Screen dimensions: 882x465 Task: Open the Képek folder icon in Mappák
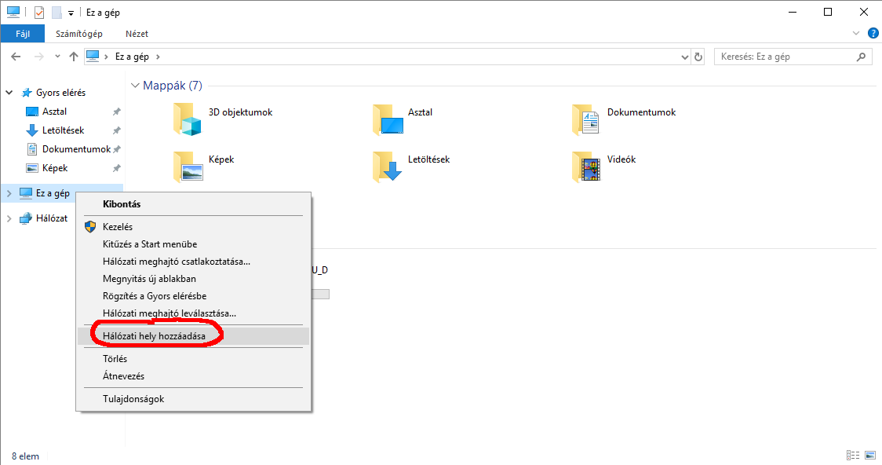(188, 167)
